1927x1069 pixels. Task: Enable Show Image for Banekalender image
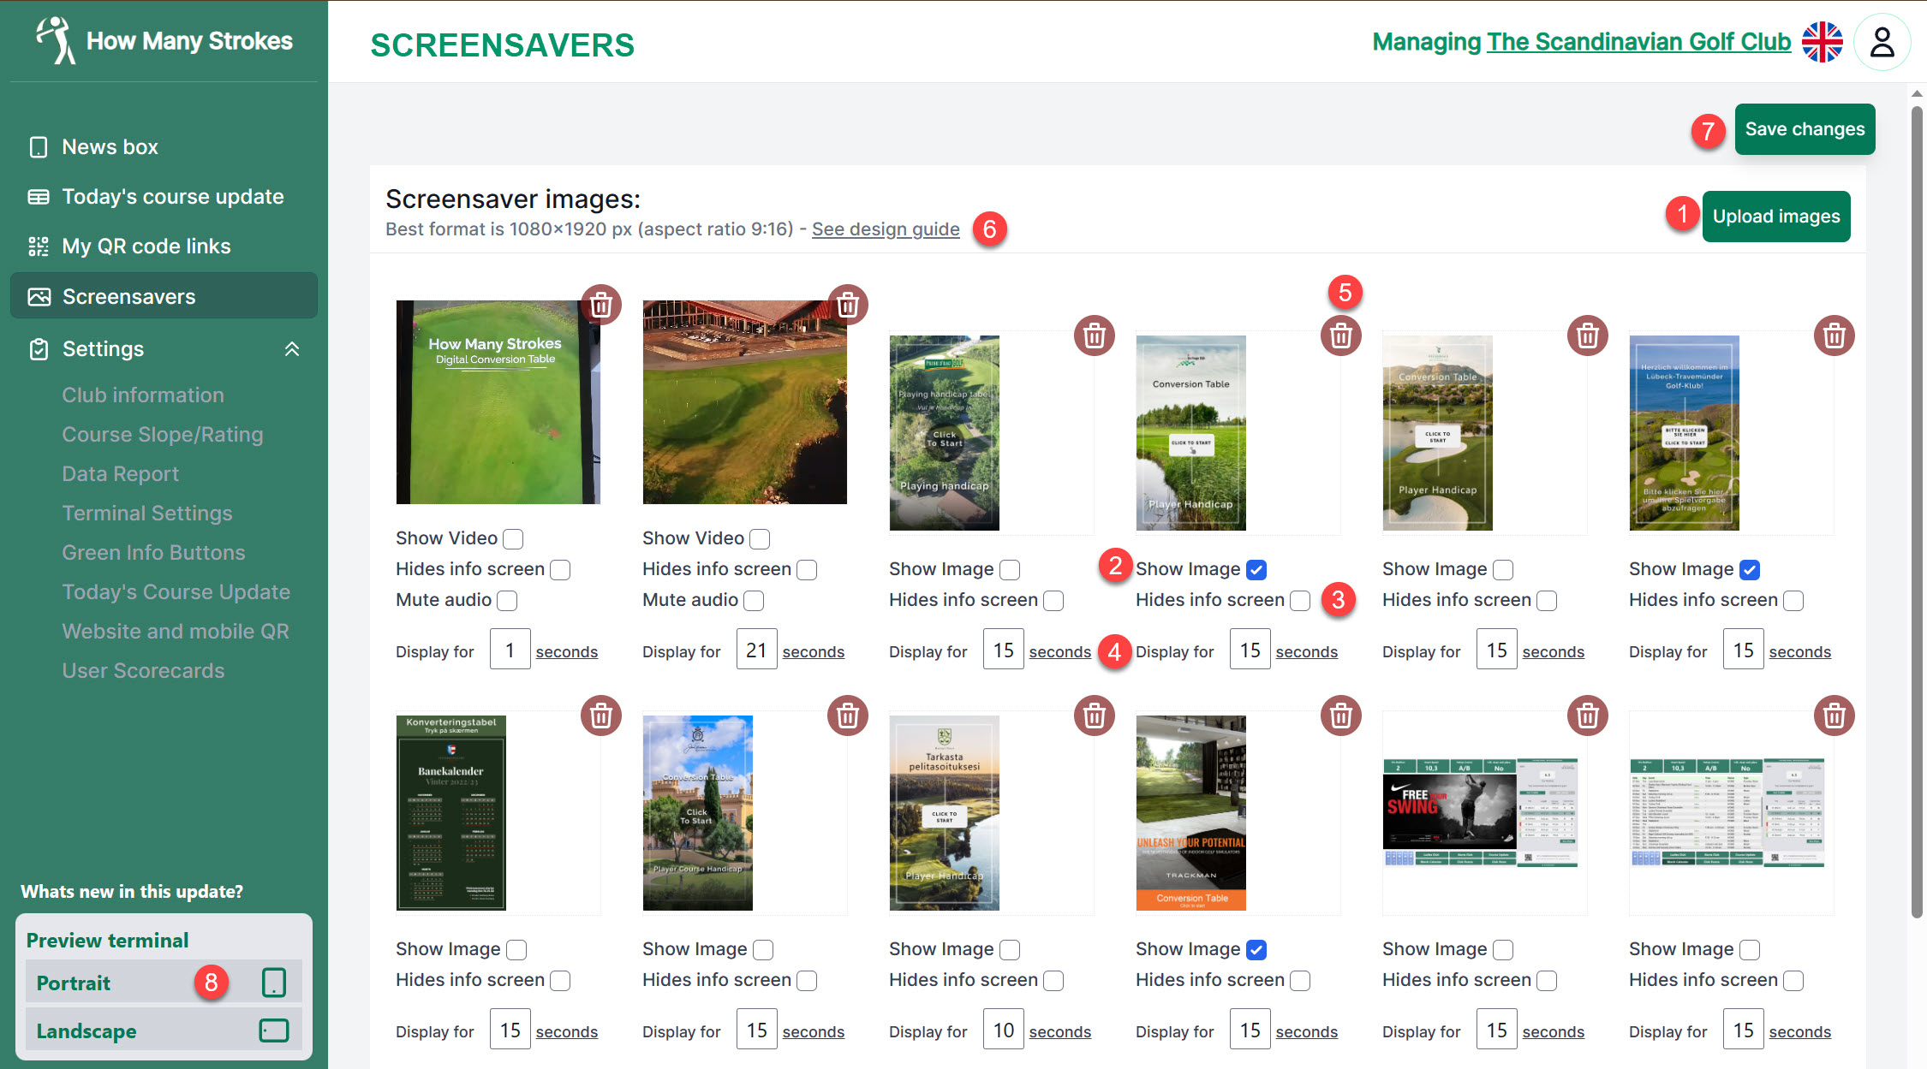pyautogui.click(x=516, y=950)
